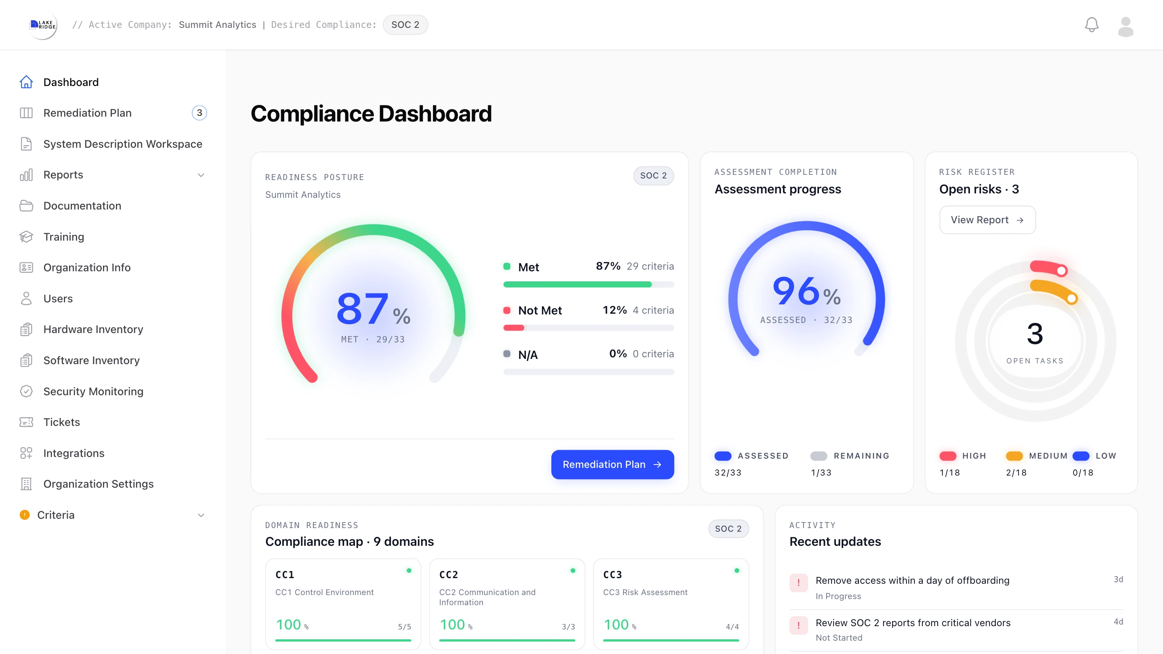Image resolution: width=1163 pixels, height=654 pixels.
Task: Click the Documentation folder icon
Action: [26, 206]
